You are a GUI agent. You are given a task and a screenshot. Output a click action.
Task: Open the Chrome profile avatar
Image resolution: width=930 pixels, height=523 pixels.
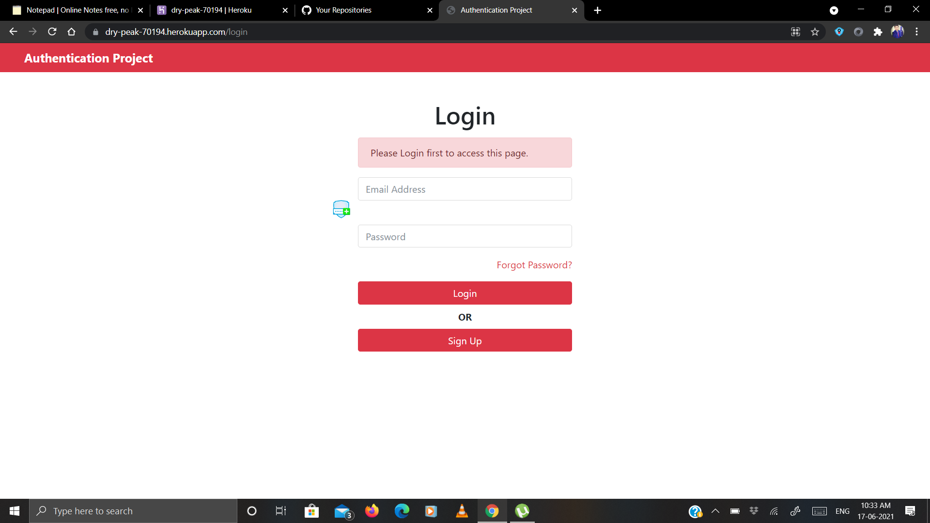[x=898, y=32]
